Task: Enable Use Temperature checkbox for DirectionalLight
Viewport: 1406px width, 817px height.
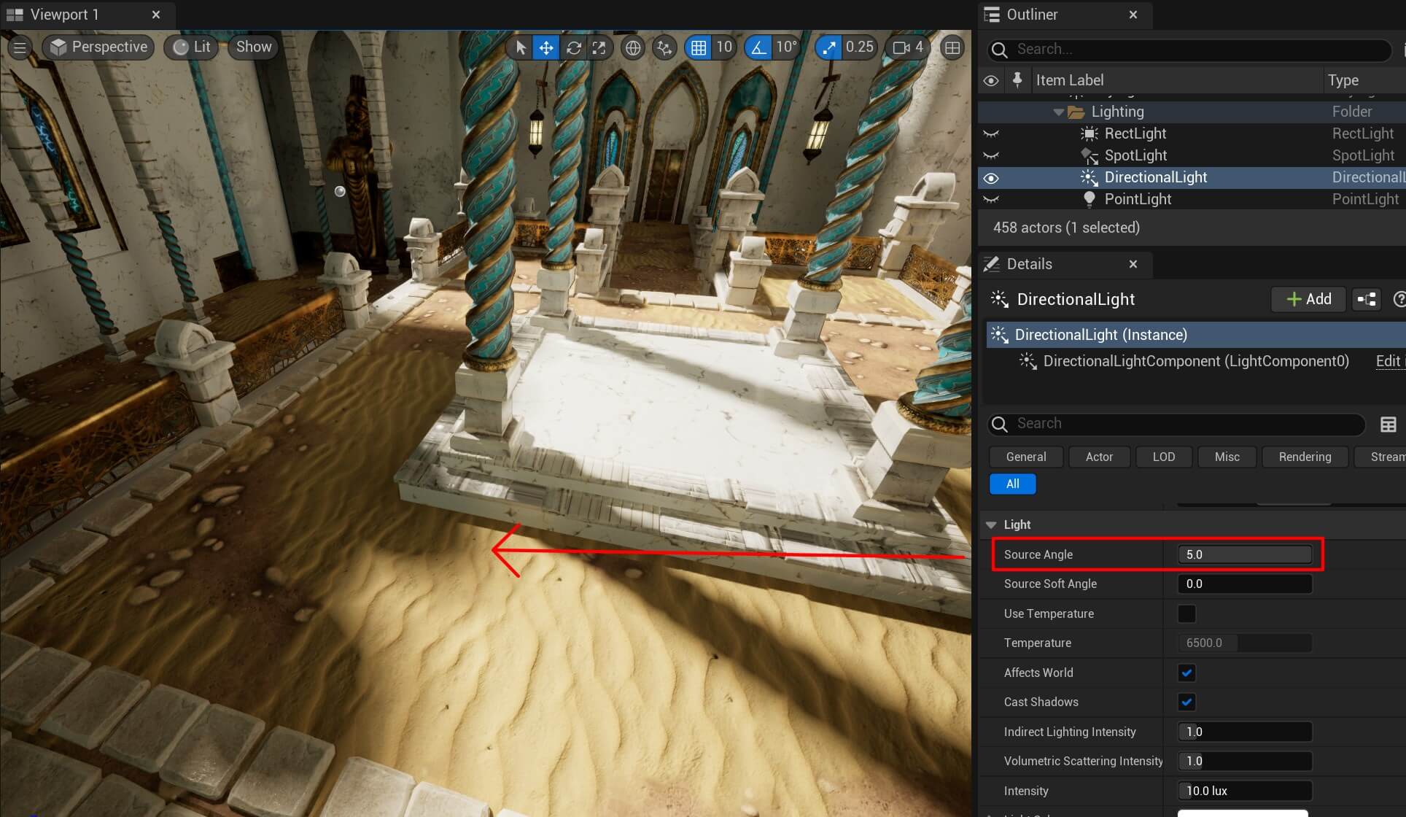Action: pos(1186,613)
